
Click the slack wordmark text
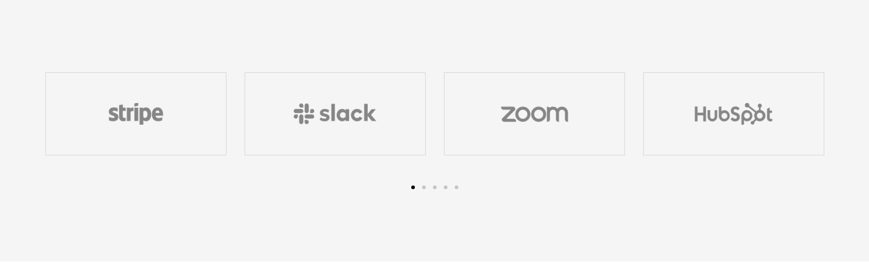pos(348,113)
